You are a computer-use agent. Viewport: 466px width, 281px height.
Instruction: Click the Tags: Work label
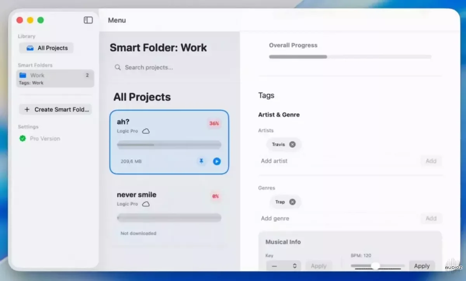tap(31, 83)
